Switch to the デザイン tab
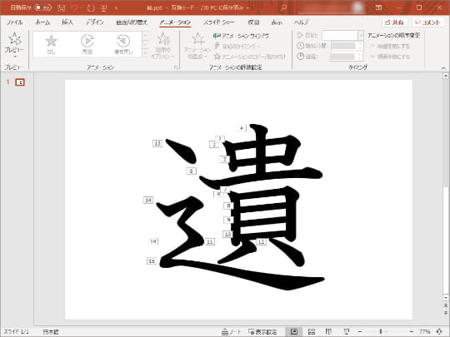Viewport: 450px width, 337px height. 95,22
